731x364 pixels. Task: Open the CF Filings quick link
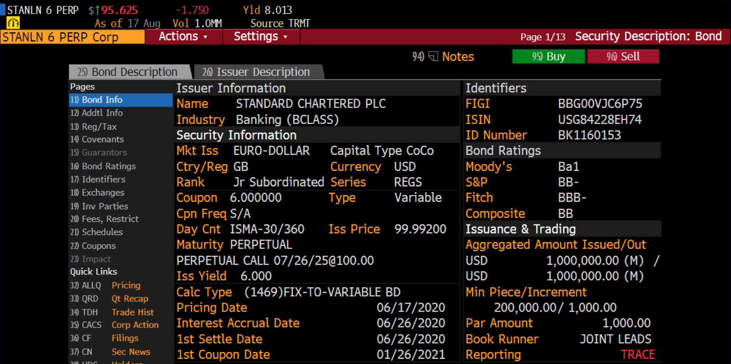[104, 338]
